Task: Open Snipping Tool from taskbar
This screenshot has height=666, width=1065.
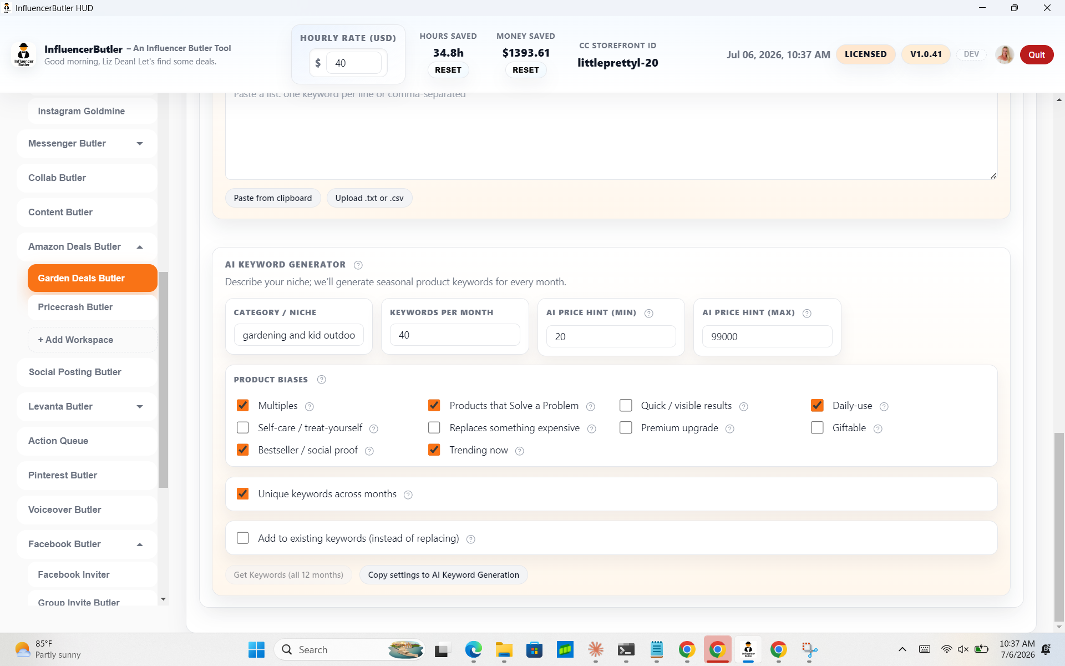Action: (x=809, y=649)
